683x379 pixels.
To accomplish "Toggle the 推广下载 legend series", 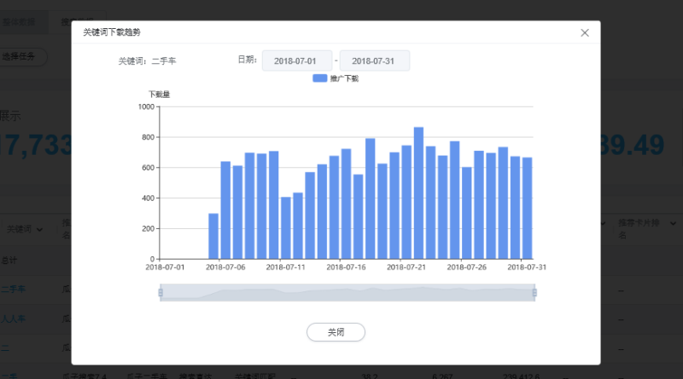I will 344,78.
